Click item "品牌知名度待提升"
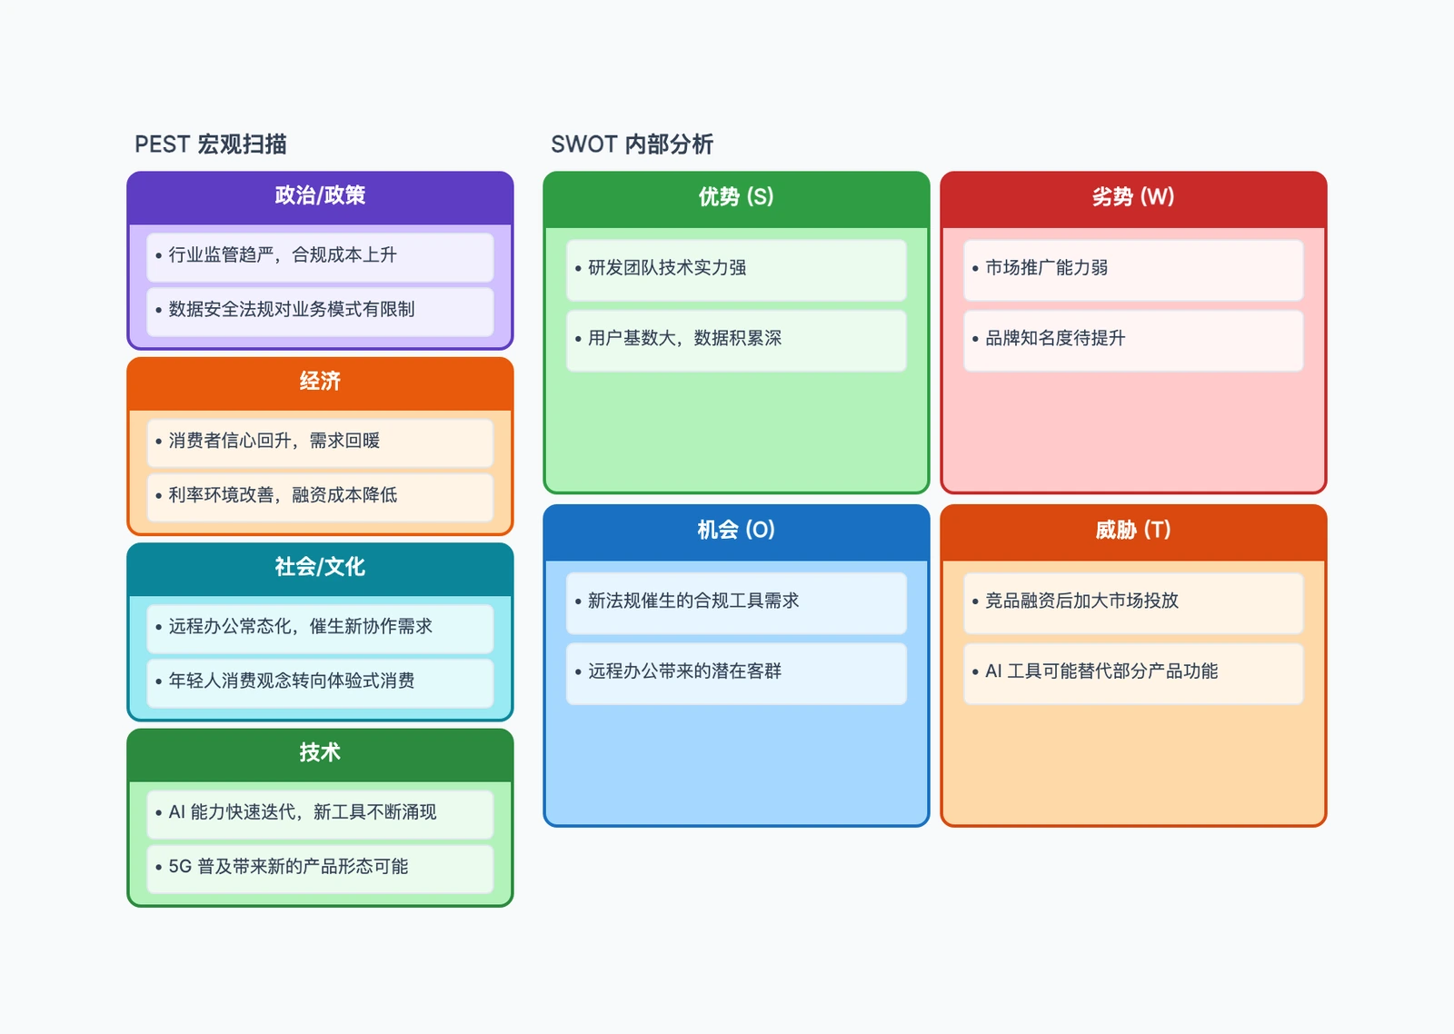This screenshot has height=1034, width=1454. [x=1133, y=340]
